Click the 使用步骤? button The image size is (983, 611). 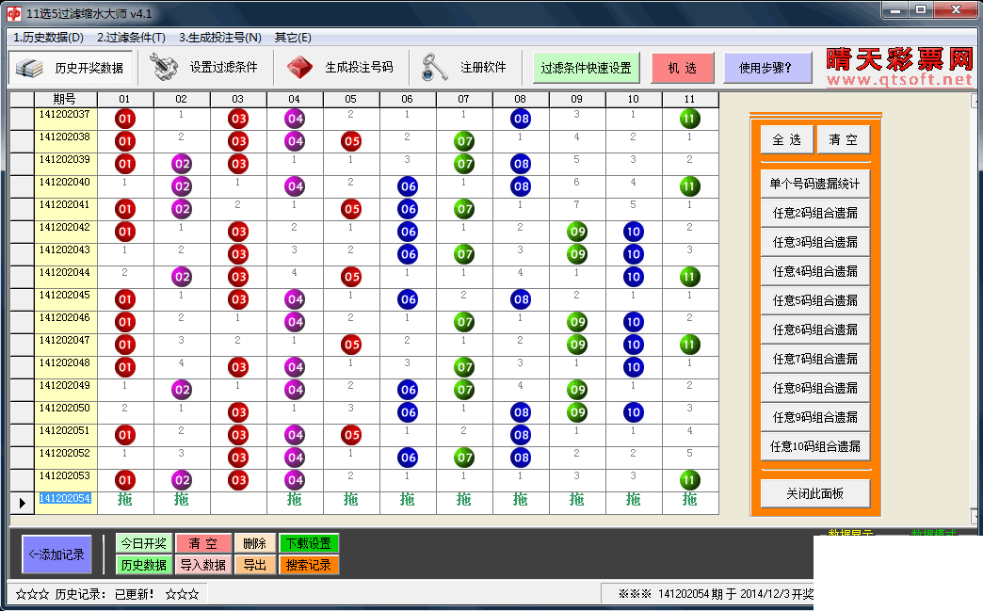coord(766,68)
